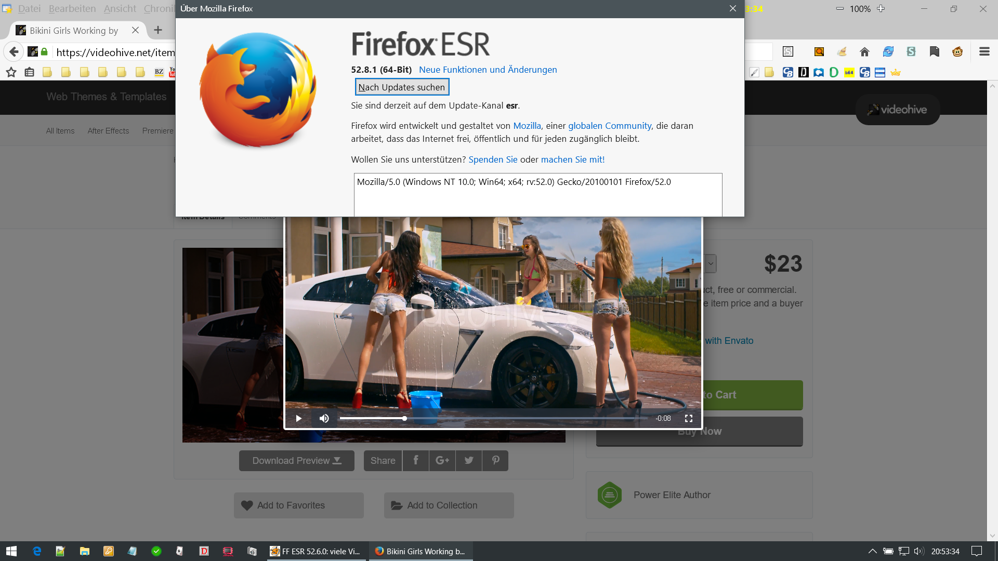The width and height of the screenshot is (998, 561).
Task: Enter fullscreen on the video preview
Action: click(688, 418)
